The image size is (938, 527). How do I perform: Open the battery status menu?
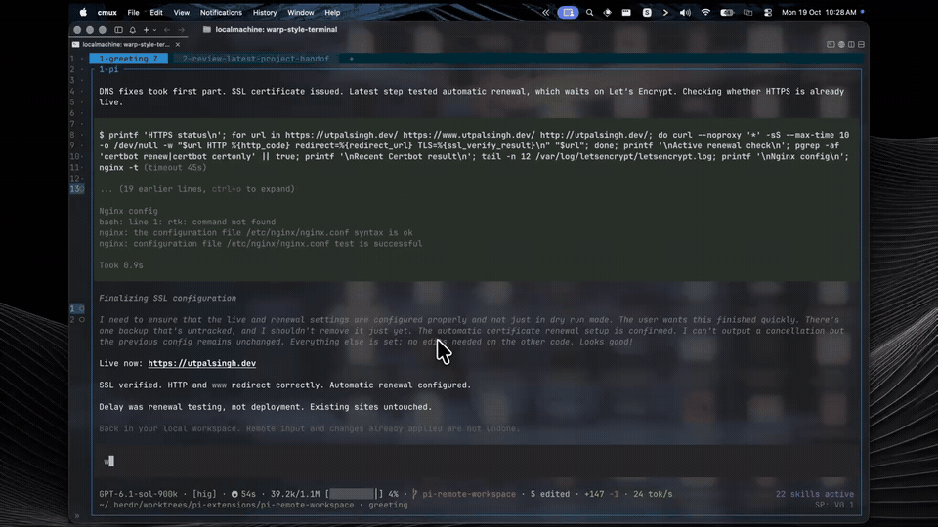tap(727, 12)
